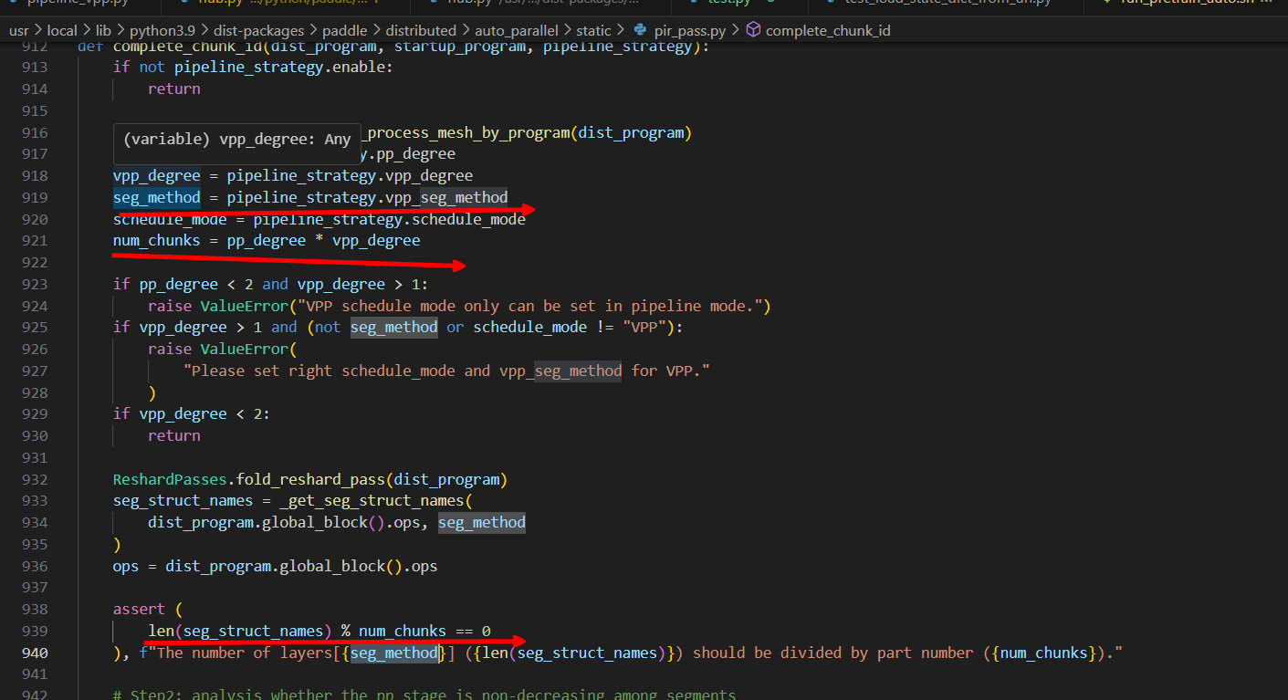Open complete_chunk_id symbol in breadcrumb
Image resolution: width=1288 pixels, height=700 pixels.
(828, 30)
